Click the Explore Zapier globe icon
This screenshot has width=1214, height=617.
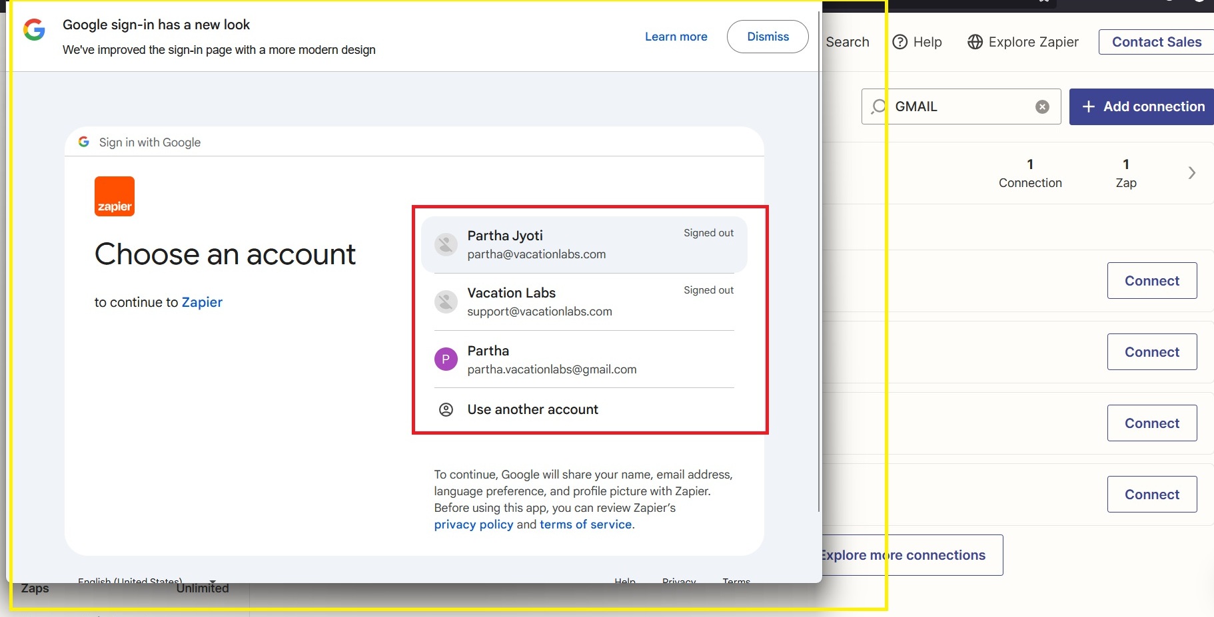coord(975,42)
